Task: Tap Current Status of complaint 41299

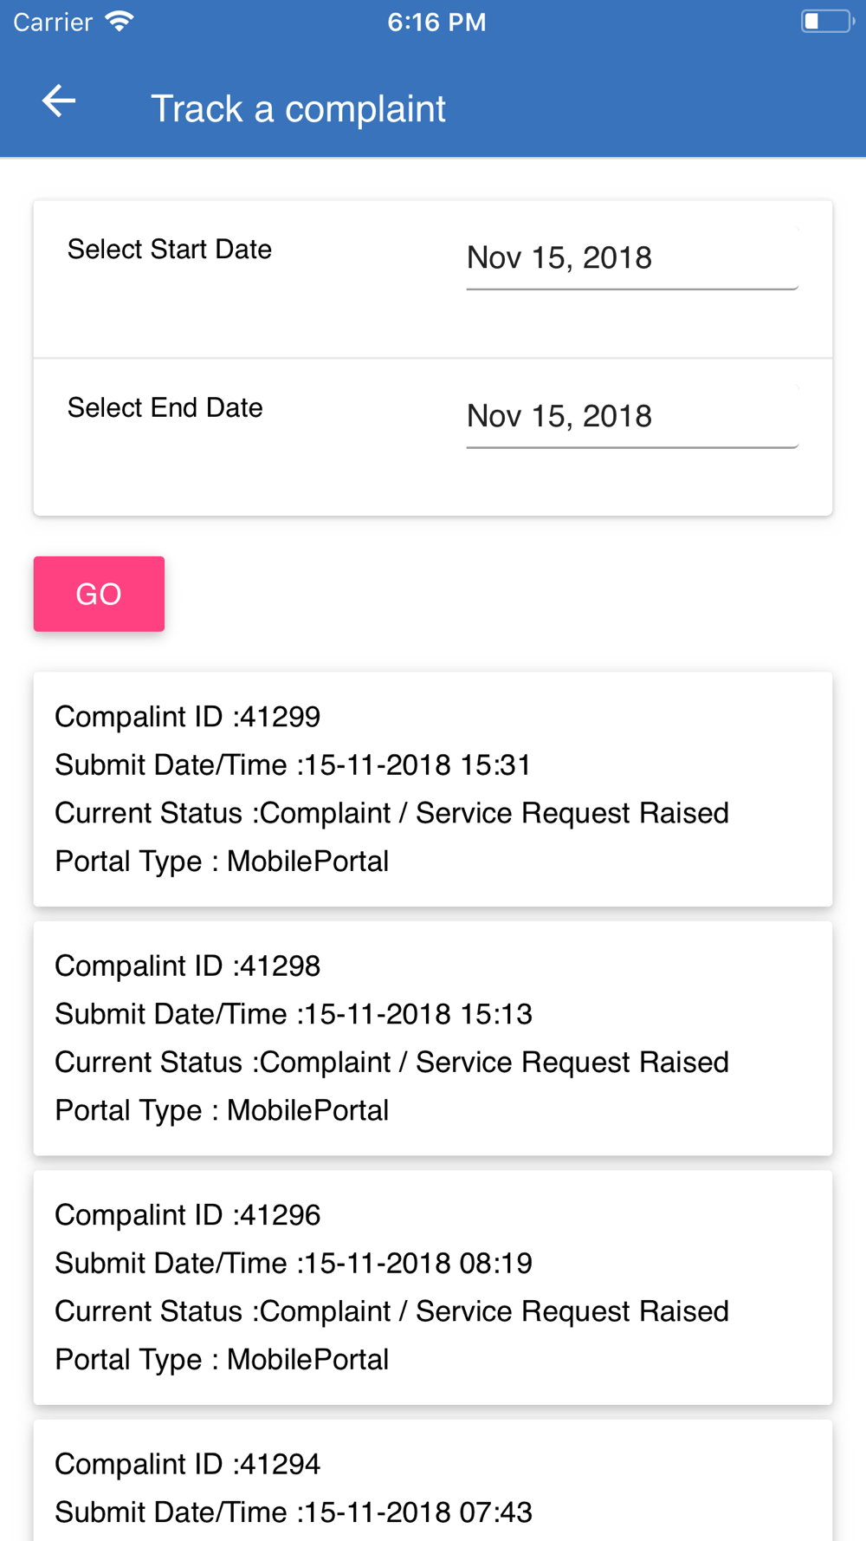Action: click(x=391, y=814)
